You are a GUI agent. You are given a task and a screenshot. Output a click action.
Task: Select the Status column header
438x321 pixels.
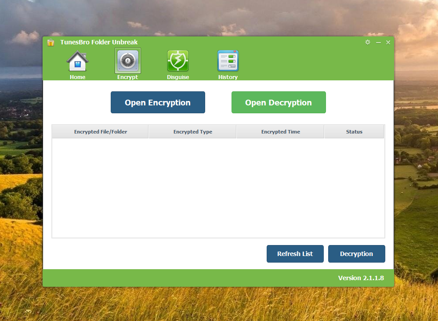(354, 132)
